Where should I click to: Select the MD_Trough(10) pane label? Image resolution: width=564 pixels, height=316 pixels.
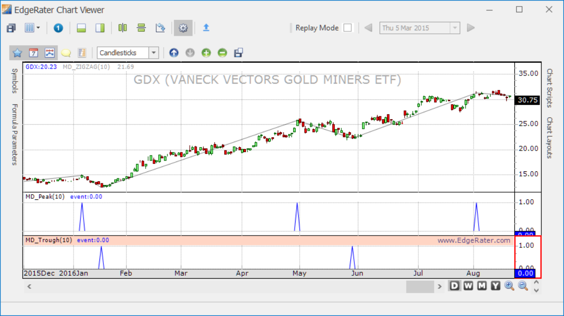(x=49, y=240)
